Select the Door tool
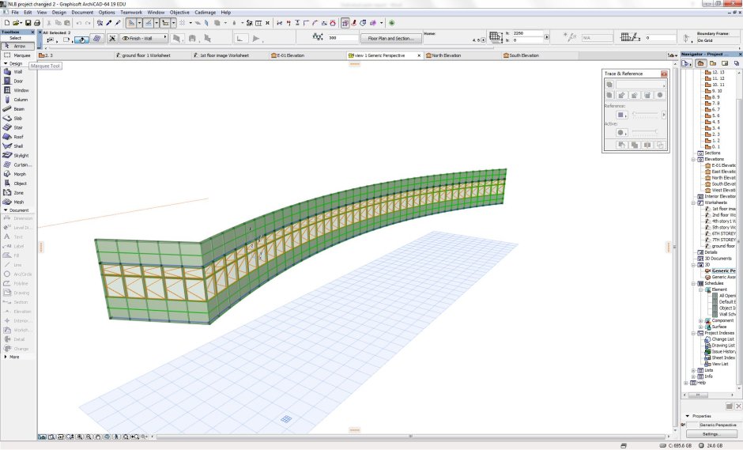The width and height of the screenshot is (743, 450). [x=17, y=81]
